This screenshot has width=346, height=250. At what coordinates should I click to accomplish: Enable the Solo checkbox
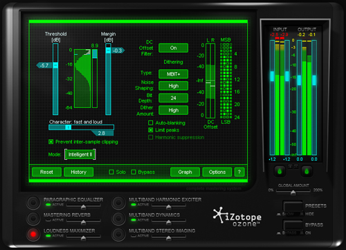(111, 172)
